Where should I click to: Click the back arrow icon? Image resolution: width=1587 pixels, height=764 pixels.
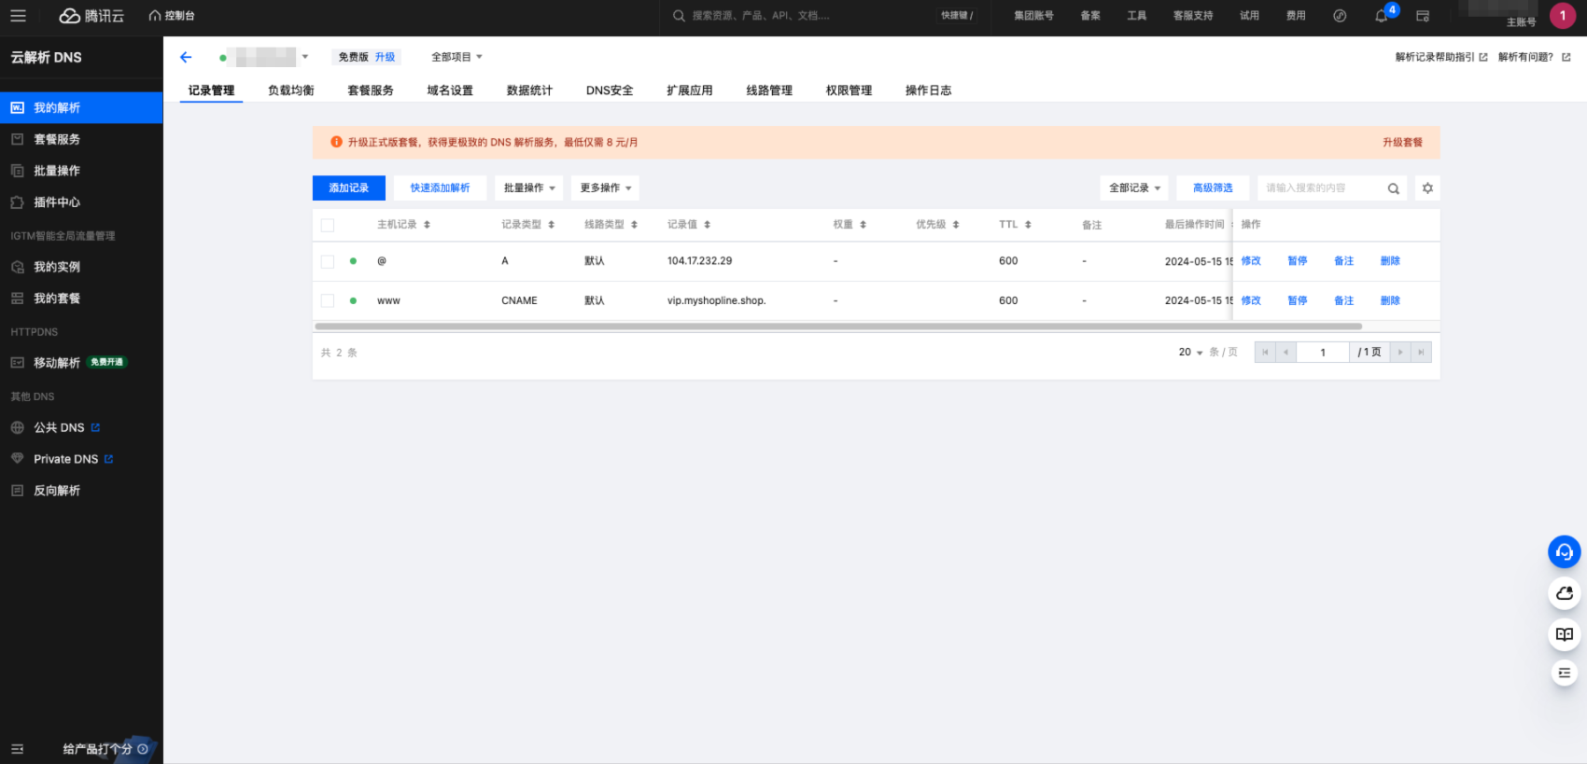click(x=186, y=57)
